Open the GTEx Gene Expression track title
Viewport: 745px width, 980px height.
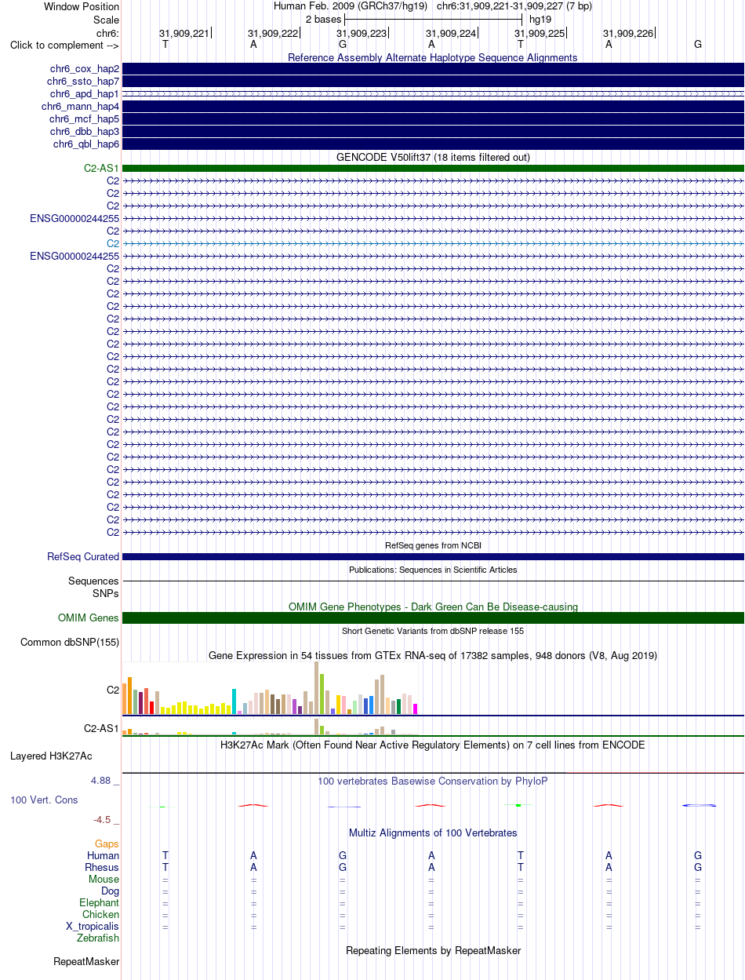[433, 656]
